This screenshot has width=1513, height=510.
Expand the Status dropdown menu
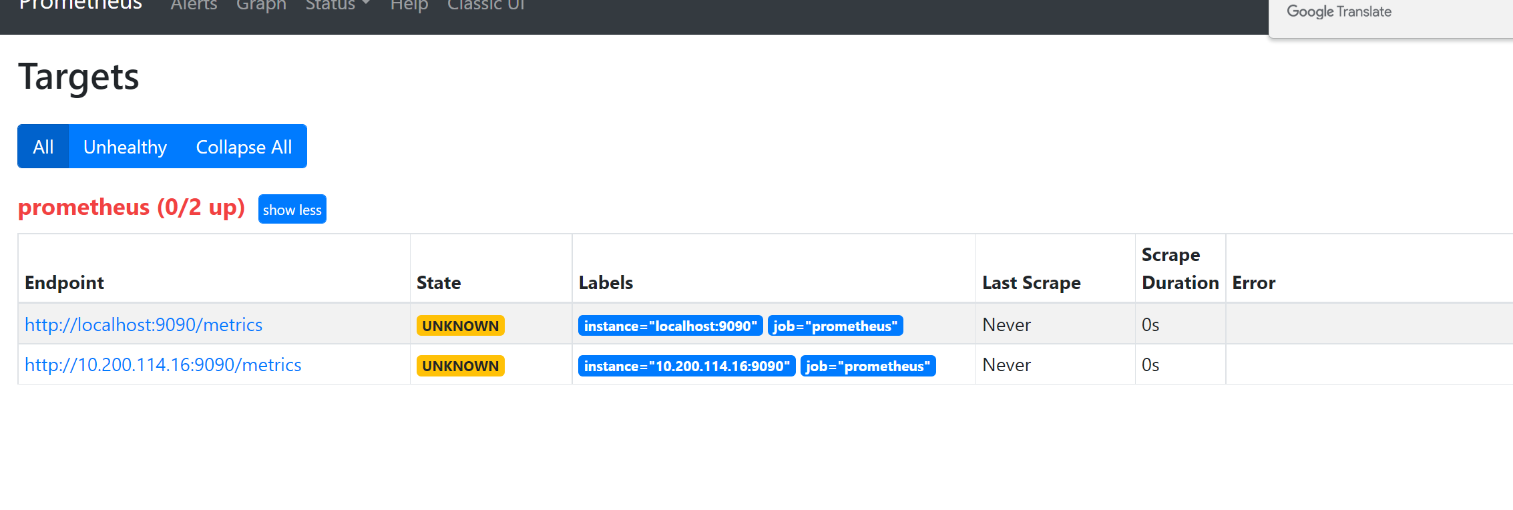tap(337, 5)
